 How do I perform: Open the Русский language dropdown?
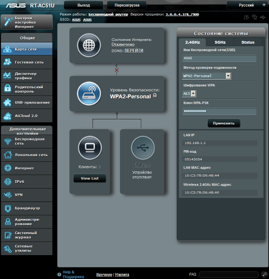click(x=247, y=5)
